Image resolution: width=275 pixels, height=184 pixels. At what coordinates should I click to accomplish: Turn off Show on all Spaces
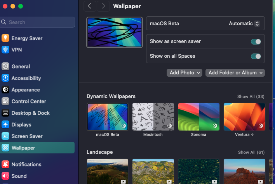(x=256, y=56)
